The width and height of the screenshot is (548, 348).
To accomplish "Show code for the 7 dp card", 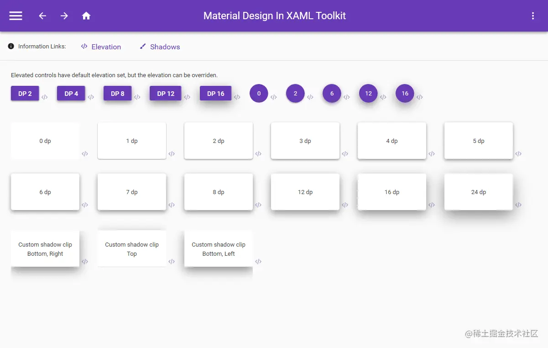I will 172,205.
